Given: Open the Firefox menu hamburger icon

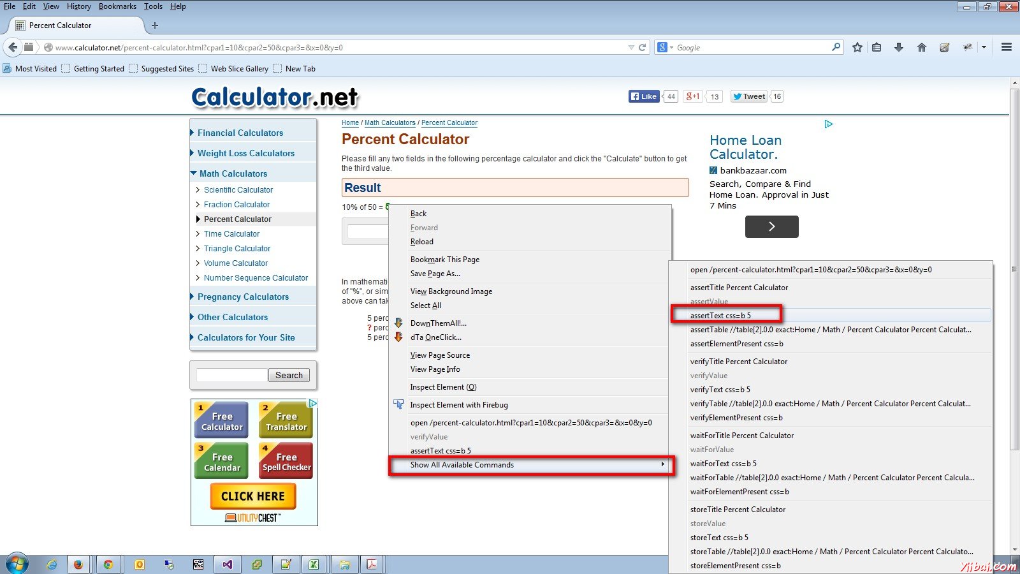Looking at the screenshot, I should (x=1006, y=47).
